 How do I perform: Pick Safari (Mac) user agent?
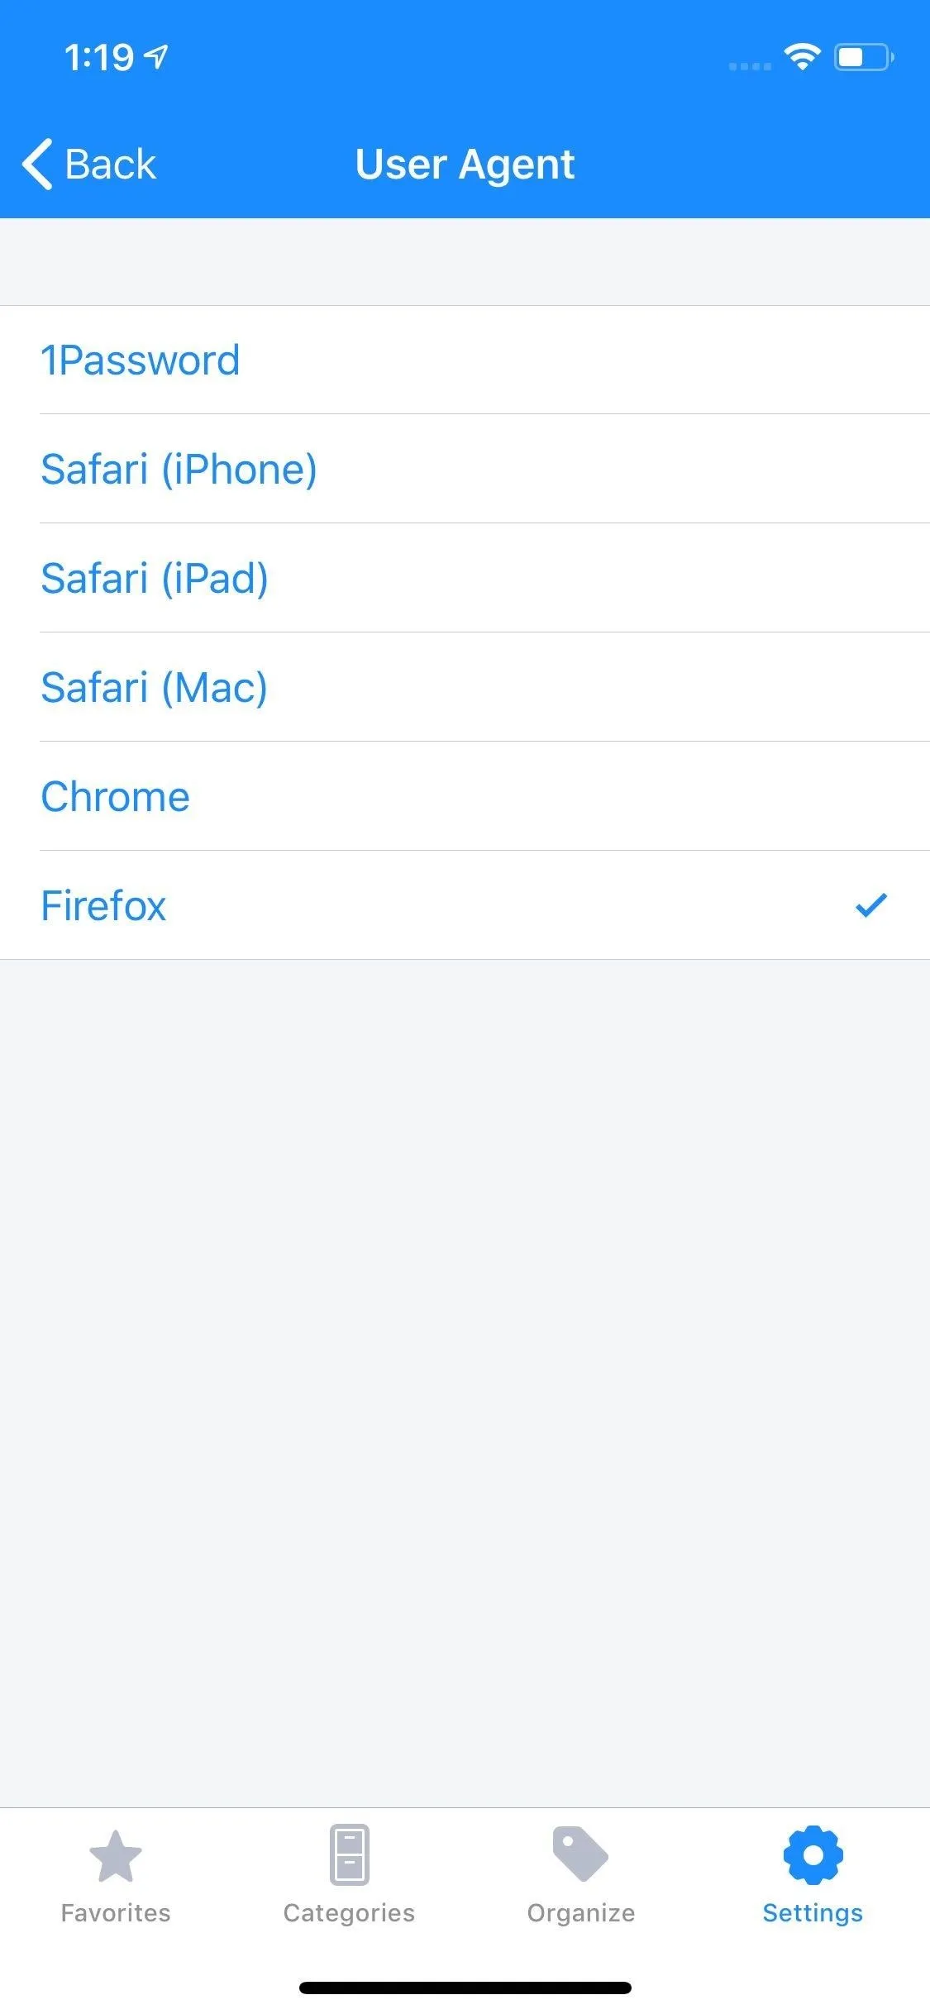(x=465, y=687)
